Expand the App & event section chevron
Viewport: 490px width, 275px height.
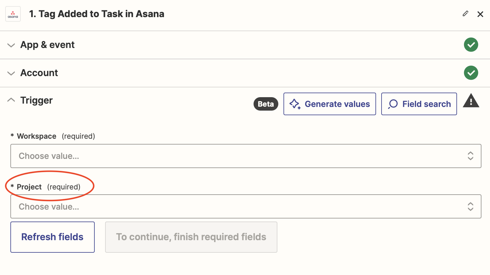[x=11, y=45]
